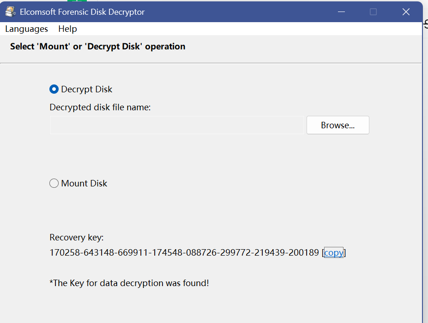
Task: Choose the Mount Disk radio option
Action: (54, 183)
